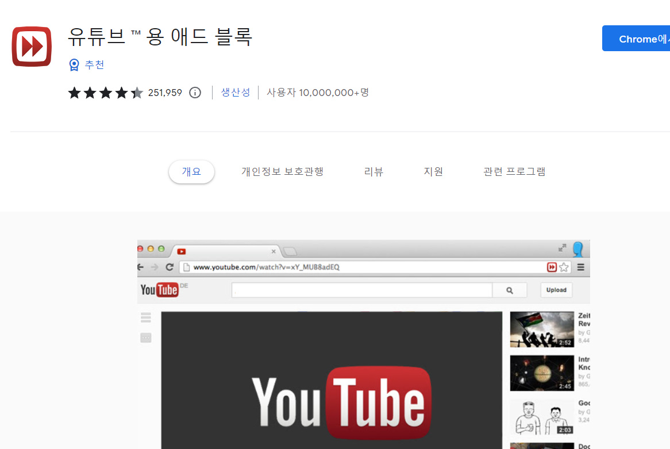Click the 추천 label text
670x449 pixels.
94,65
